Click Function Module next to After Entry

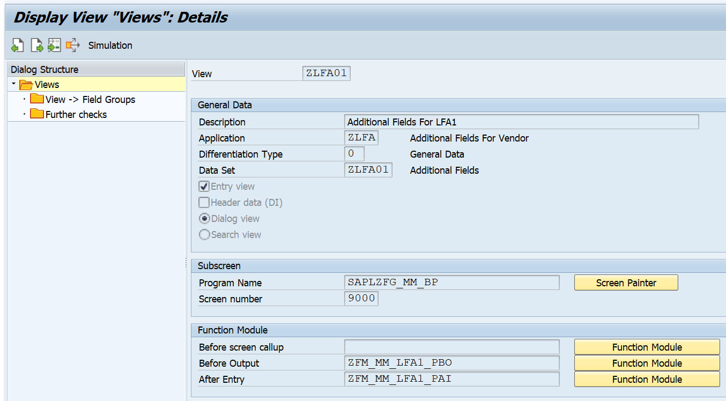[647, 379]
